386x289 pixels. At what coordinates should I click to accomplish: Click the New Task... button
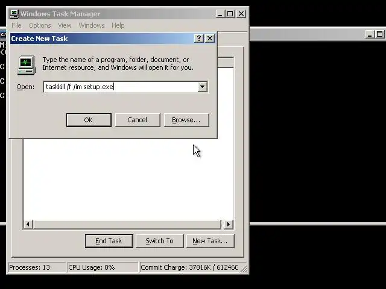(210, 241)
